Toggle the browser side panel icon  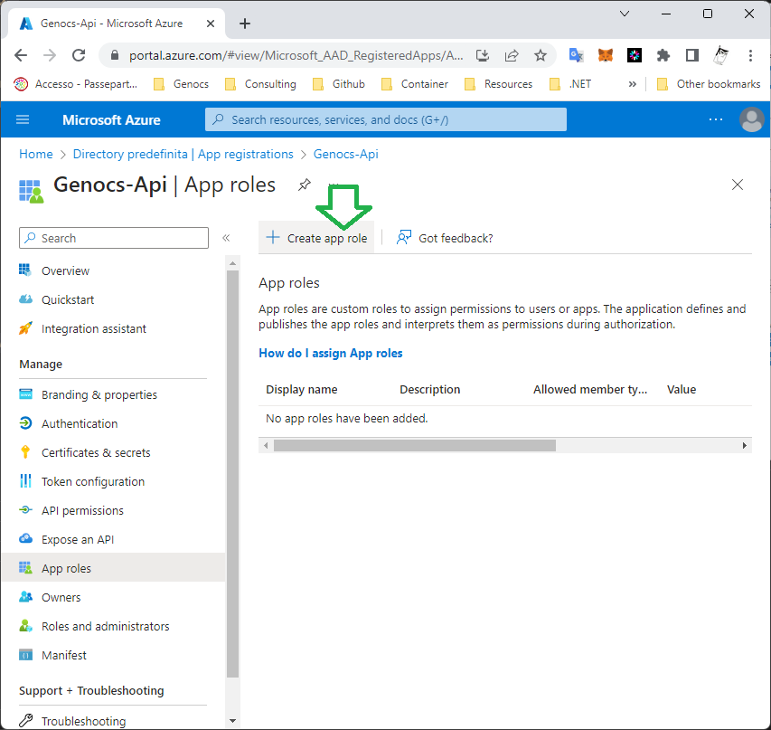click(691, 55)
